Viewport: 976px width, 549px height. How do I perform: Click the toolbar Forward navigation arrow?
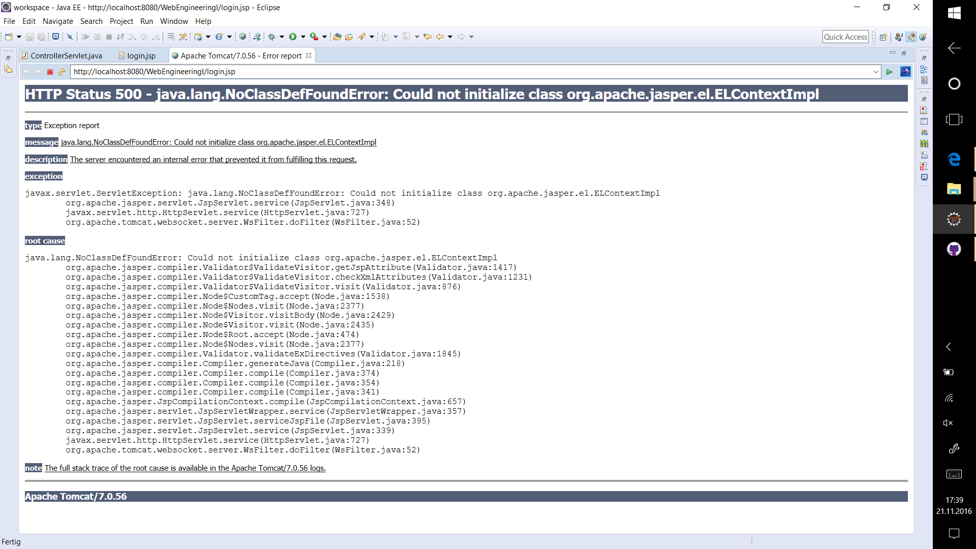pos(461,37)
